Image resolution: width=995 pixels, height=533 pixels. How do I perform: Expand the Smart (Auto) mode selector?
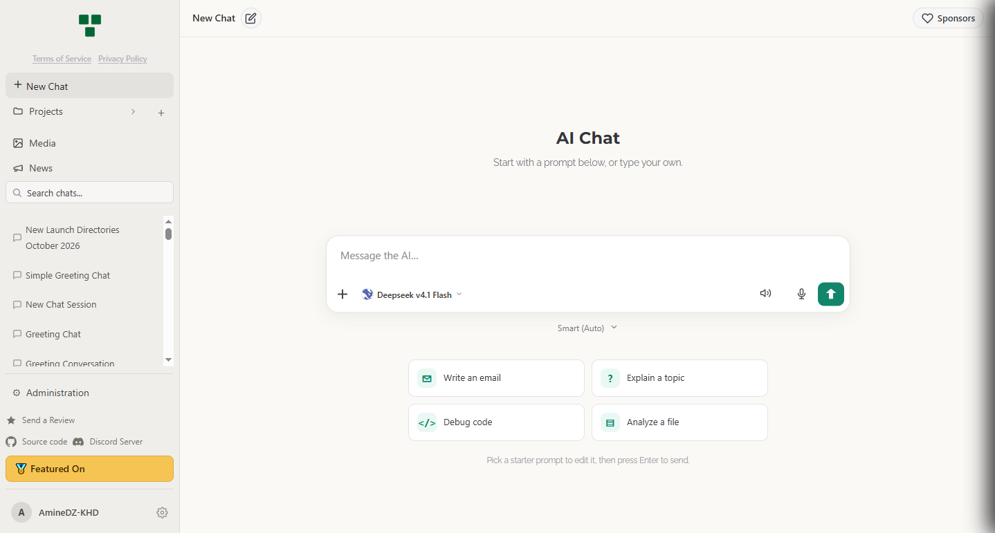coord(587,328)
